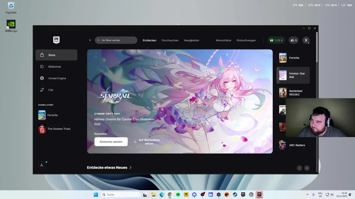Open Google Chrome from the taskbar

click(x=170, y=195)
